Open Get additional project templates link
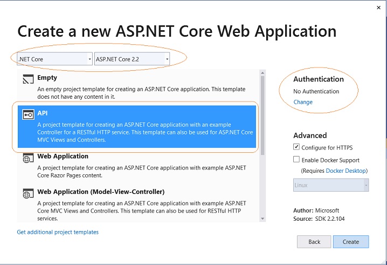This screenshot has height=265, width=387. pyautogui.click(x=58, y=232)
